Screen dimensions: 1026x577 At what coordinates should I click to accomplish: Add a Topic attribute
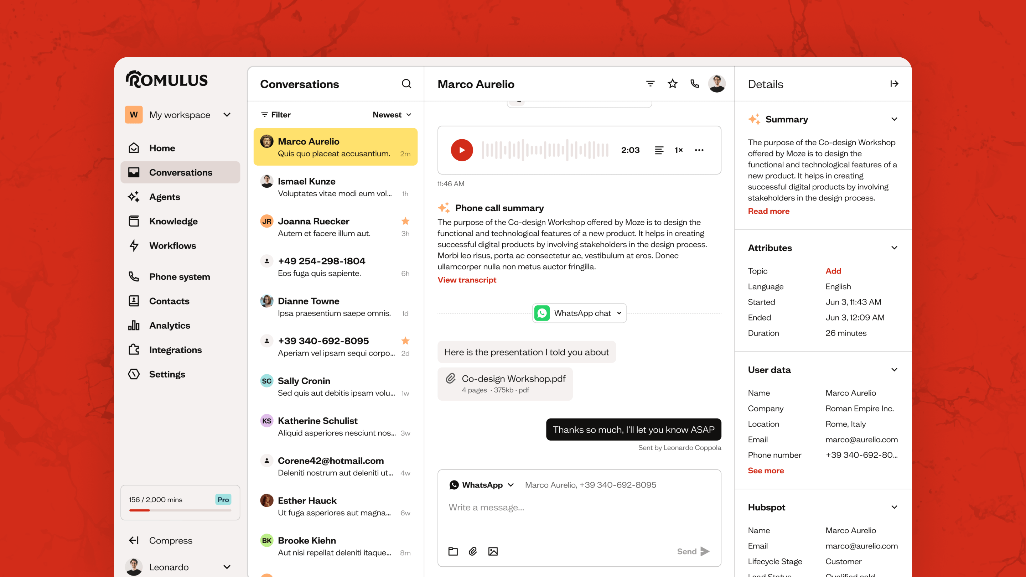coord(834,270)
